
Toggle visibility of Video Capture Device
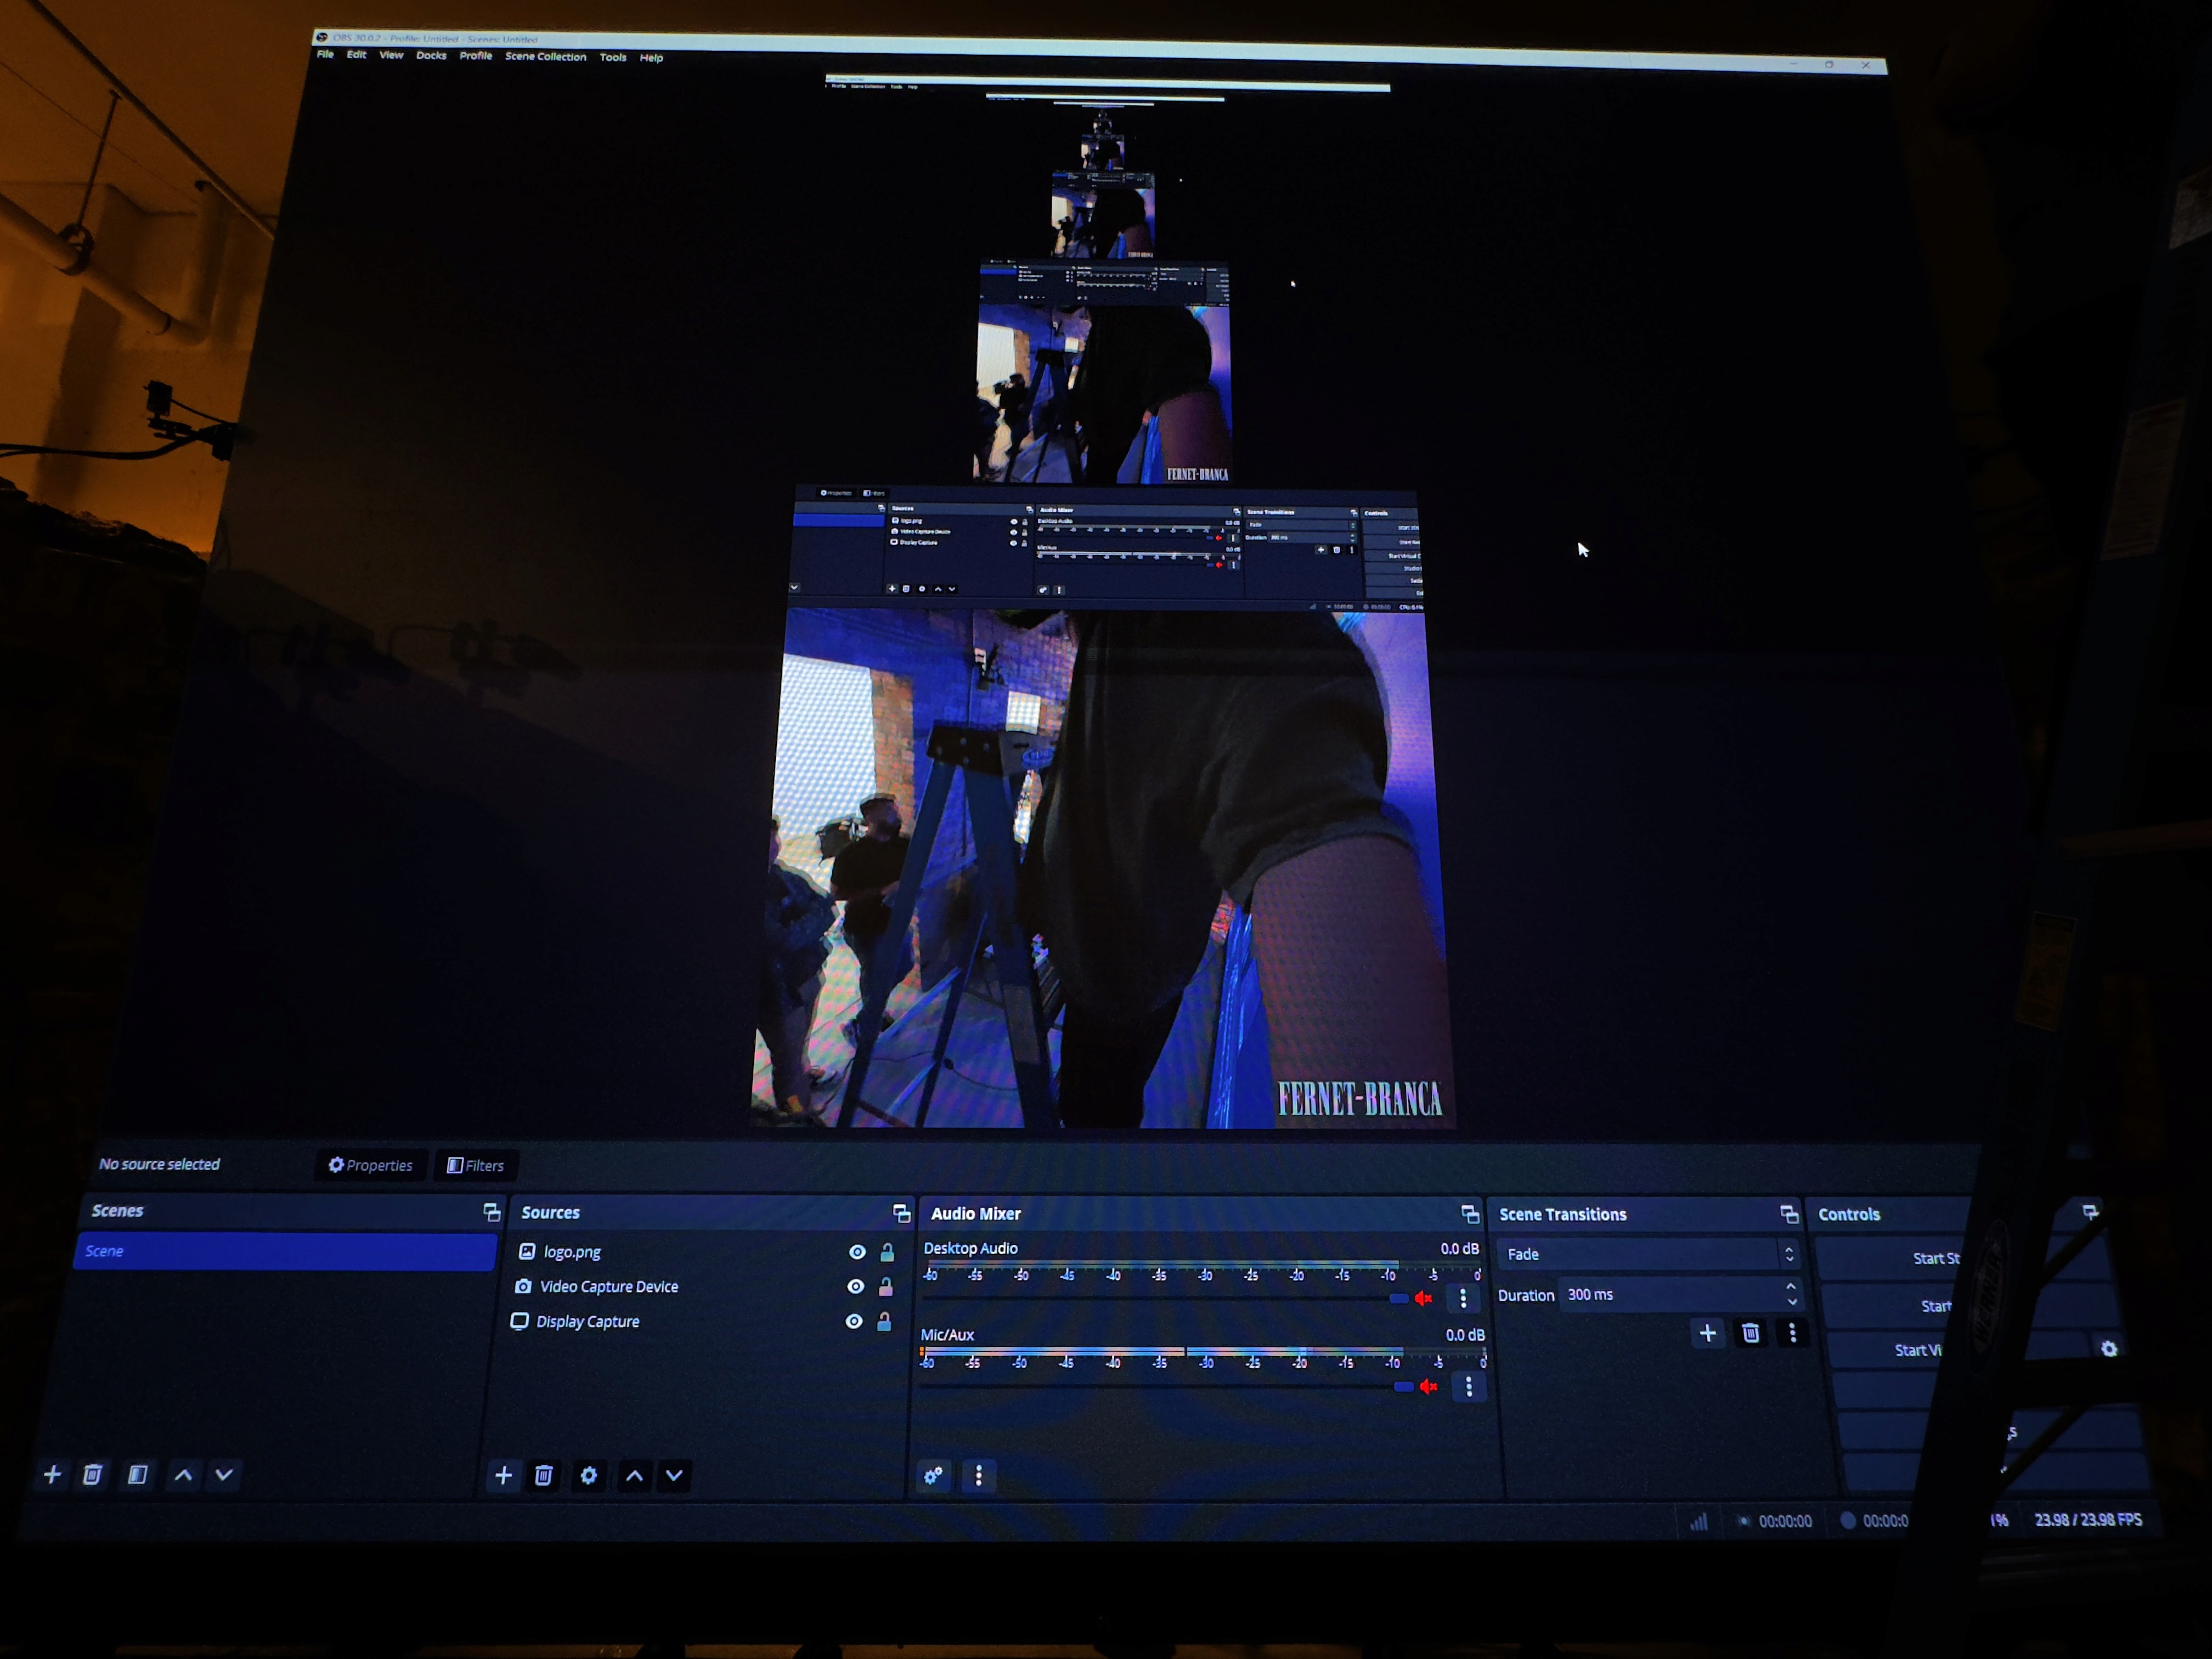click(855, 1287)
